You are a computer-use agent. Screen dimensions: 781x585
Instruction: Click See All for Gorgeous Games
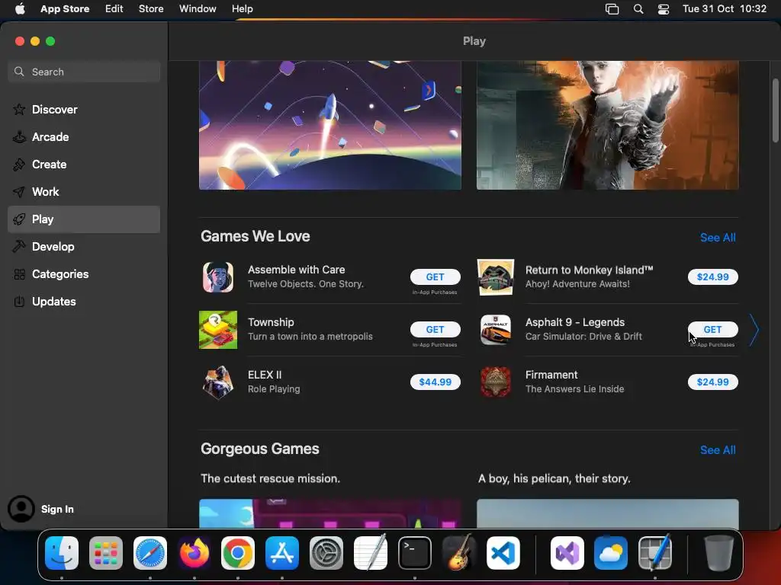(x=718, y=450)
